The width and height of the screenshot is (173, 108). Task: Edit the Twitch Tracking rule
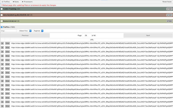pyautogui.click(x=169, y=9)
